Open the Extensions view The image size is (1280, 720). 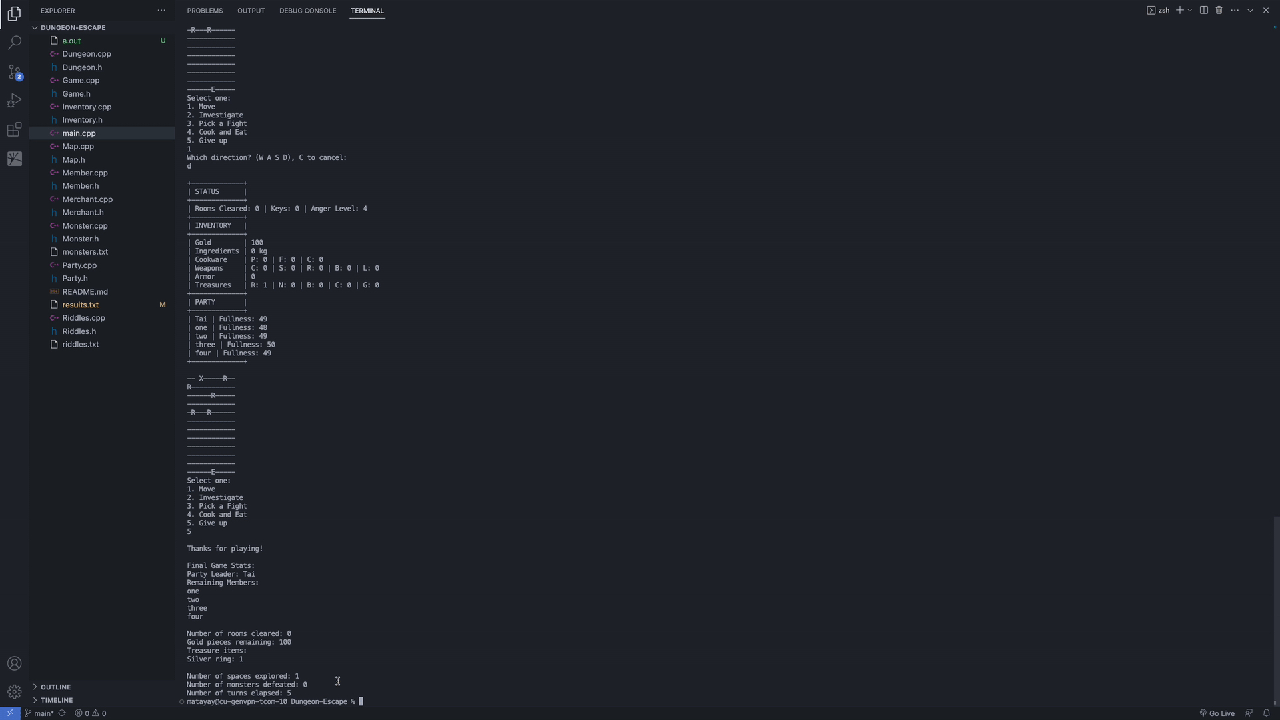coord(15,129)
